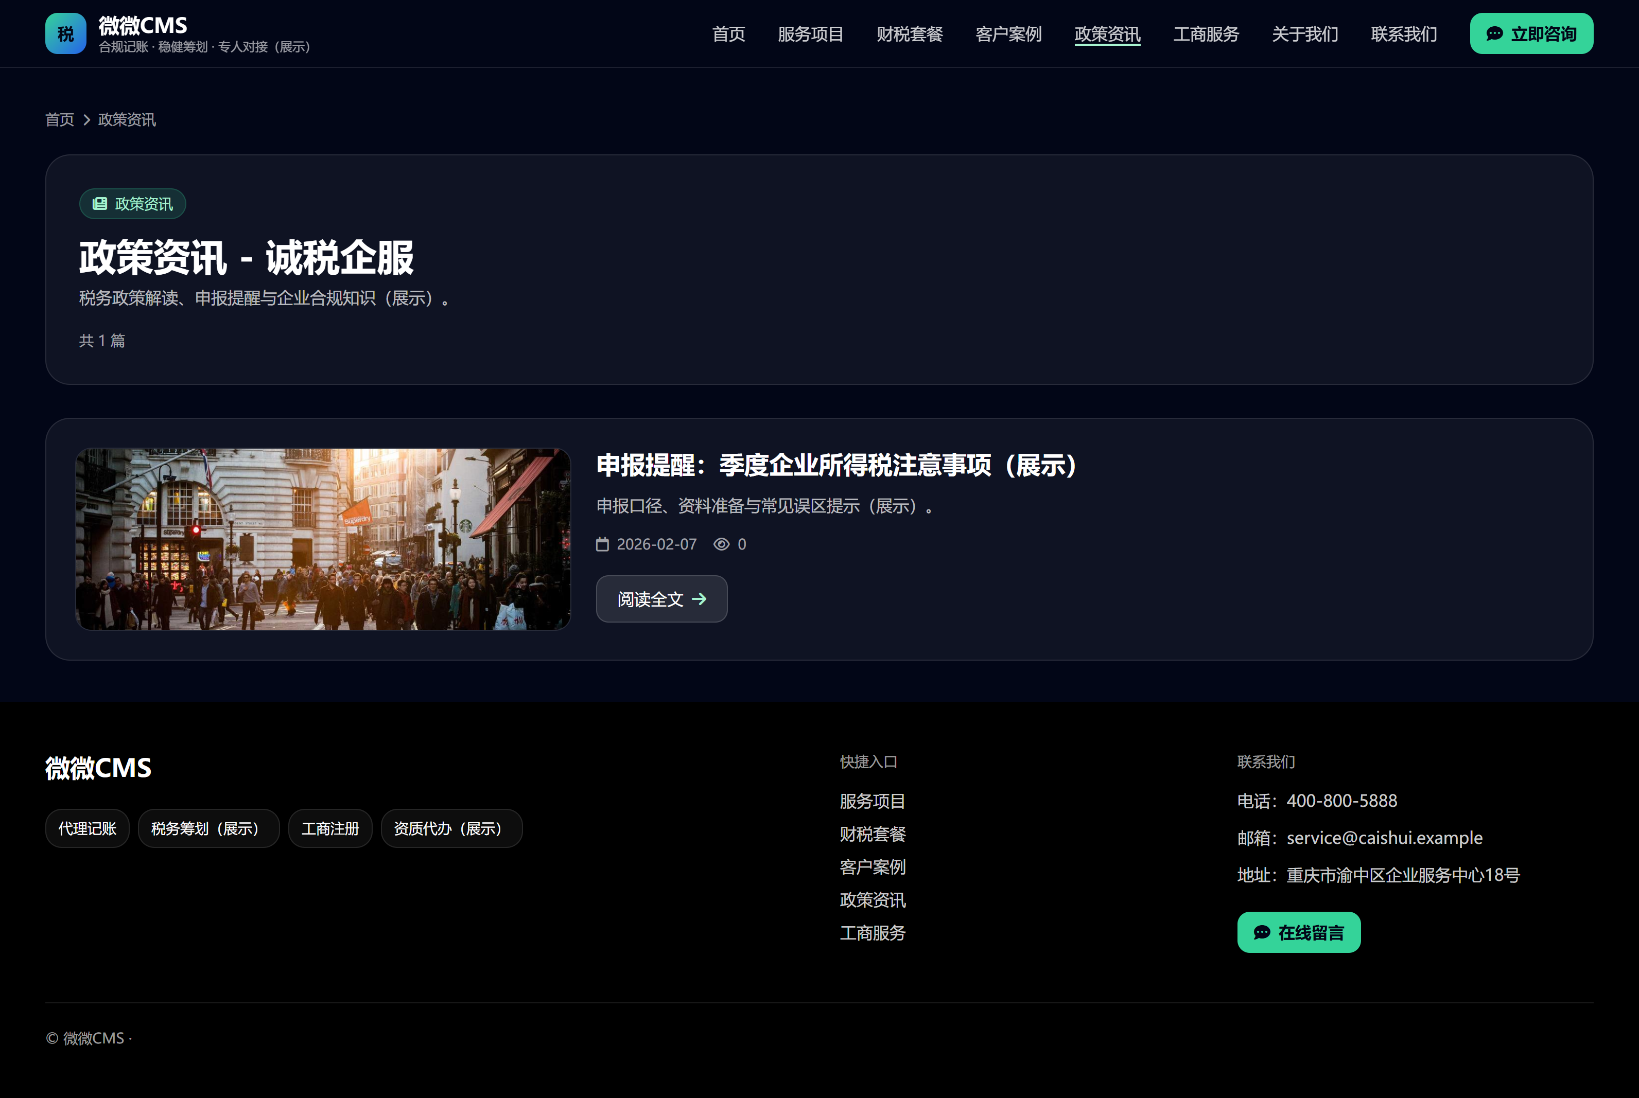1639x1098 pixels.
Task: Click the breadcrumb chevron separator
Action: coord(87,120)
